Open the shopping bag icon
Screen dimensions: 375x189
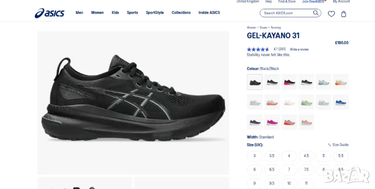coord(344,14)
